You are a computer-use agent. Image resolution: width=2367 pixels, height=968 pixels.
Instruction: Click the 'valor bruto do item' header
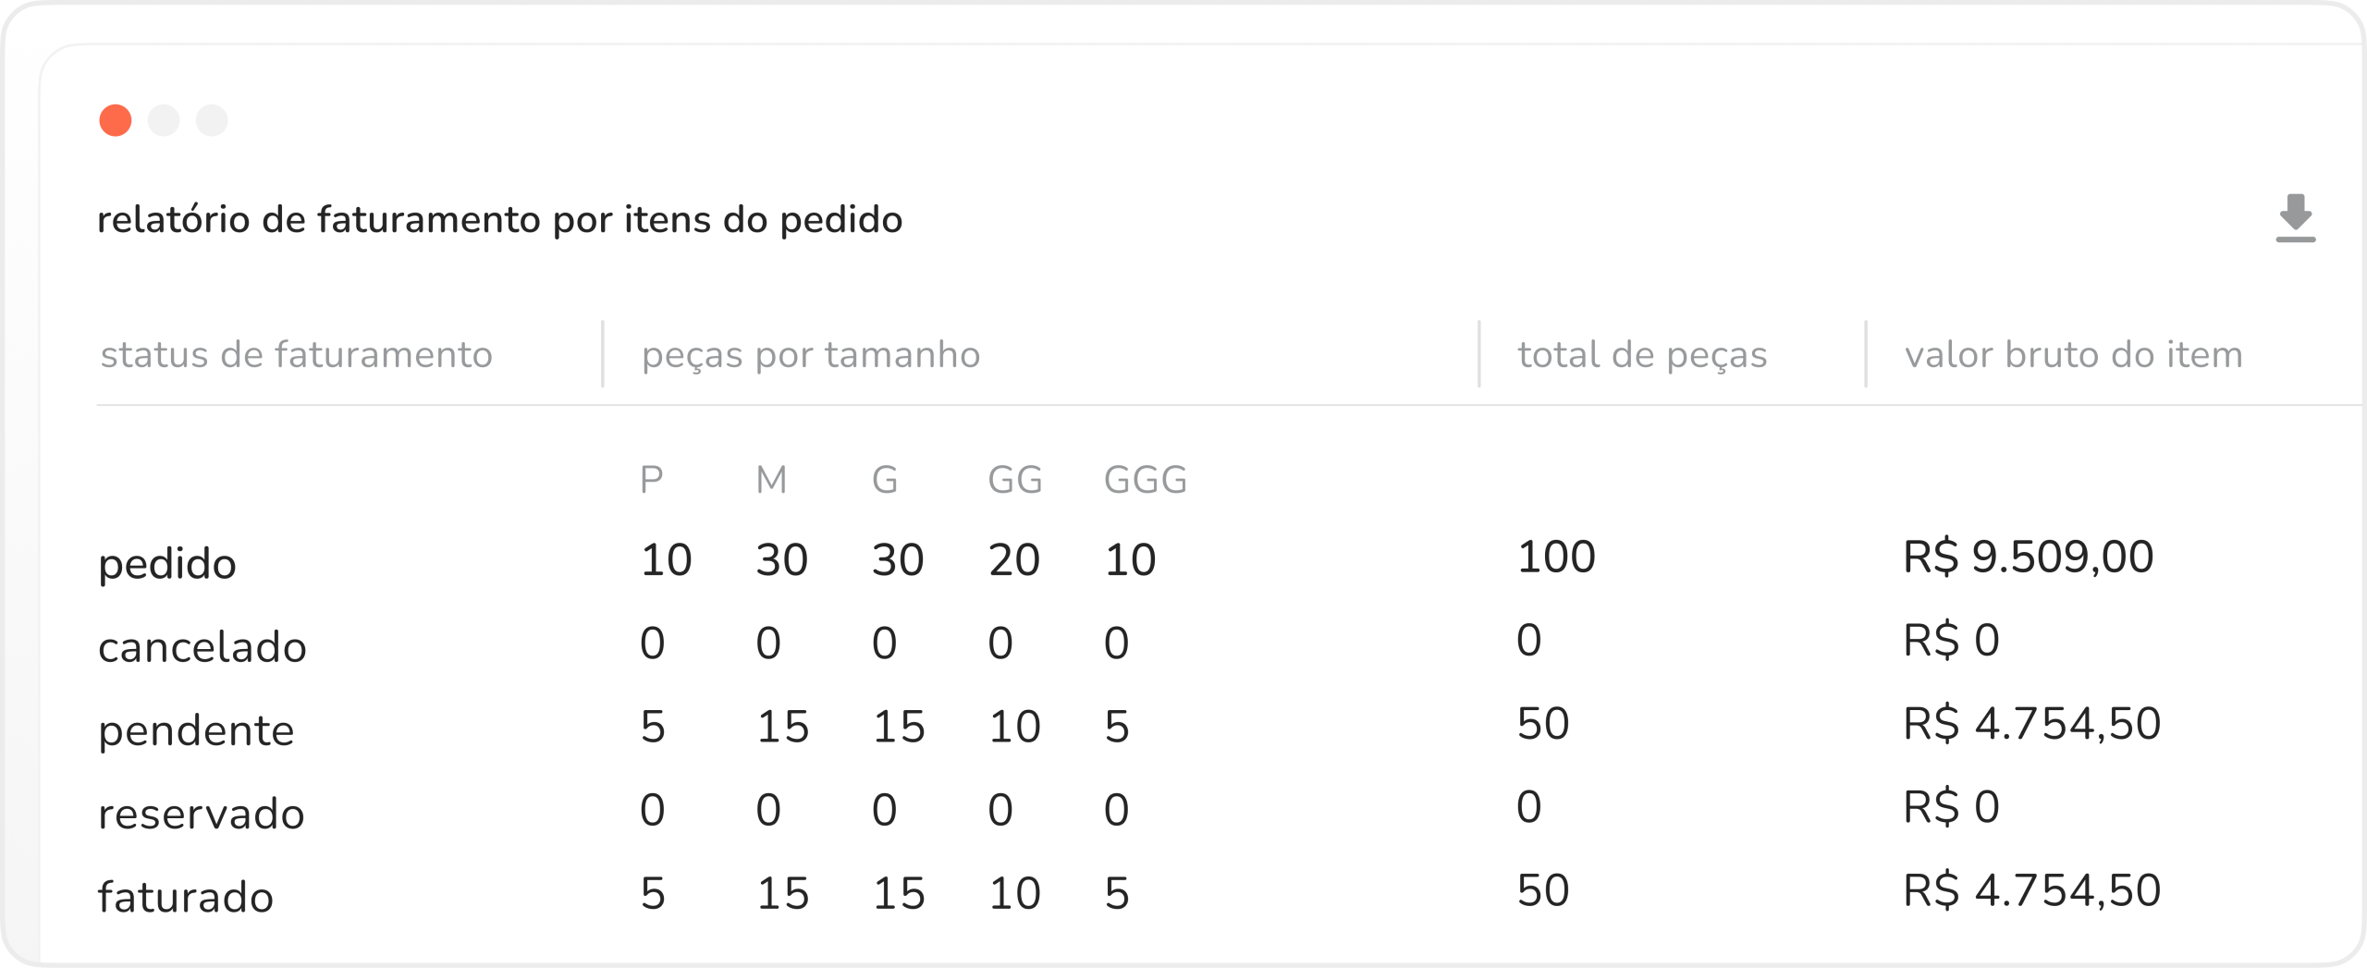click(x=2073, y=355)
